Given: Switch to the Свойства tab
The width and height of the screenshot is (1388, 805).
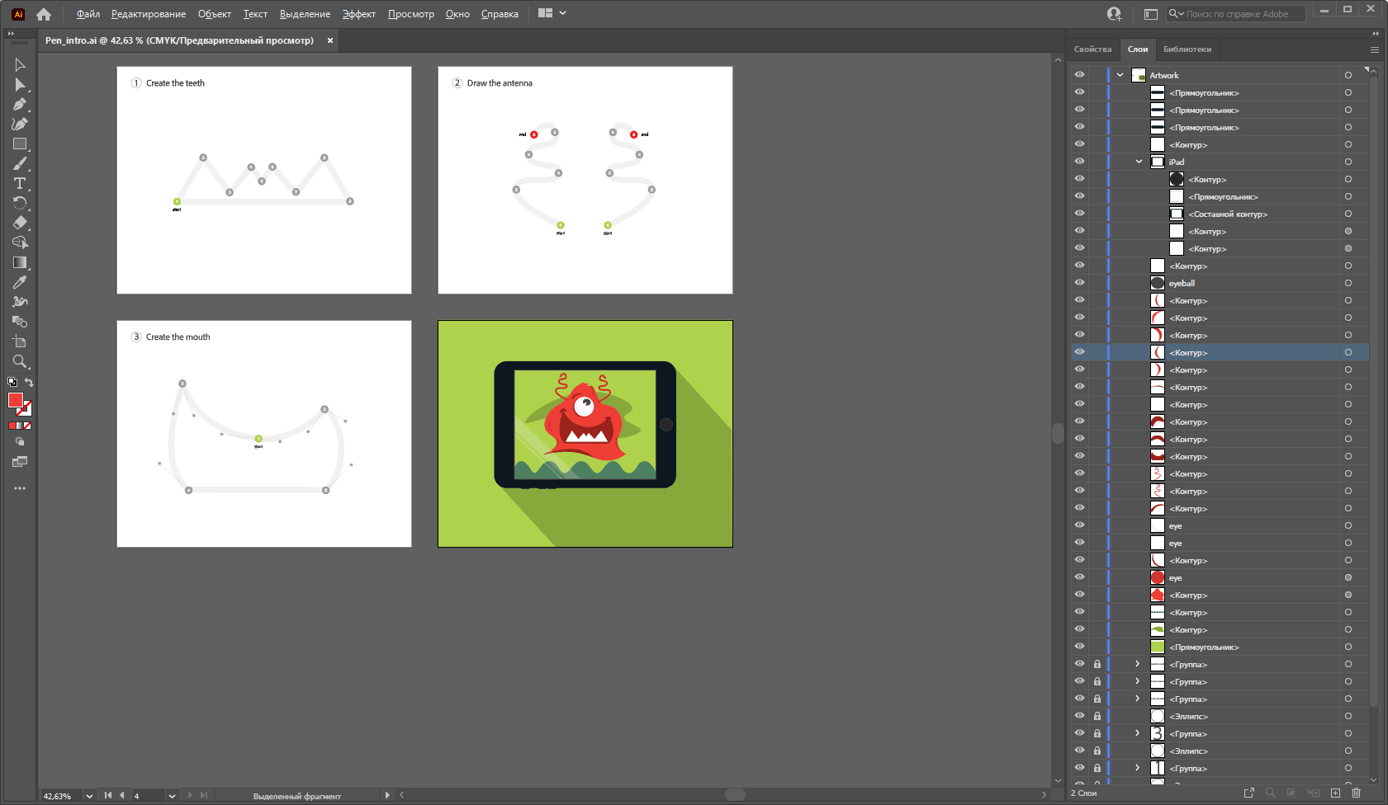Looking at the screenshot, I should [x=1092, y=49].
